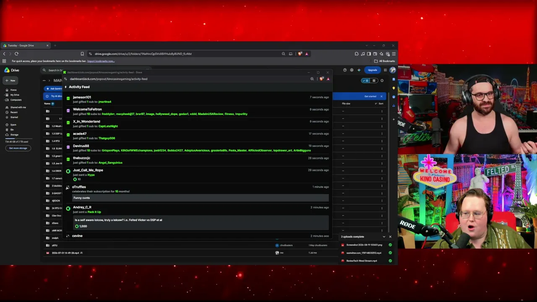Viewport: 537px width, 302px height.
Task: Open a new browser tab
Action: click(55, 45)
